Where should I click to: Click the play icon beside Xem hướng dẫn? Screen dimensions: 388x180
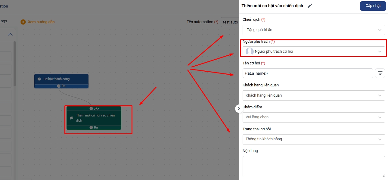point(23,22)
